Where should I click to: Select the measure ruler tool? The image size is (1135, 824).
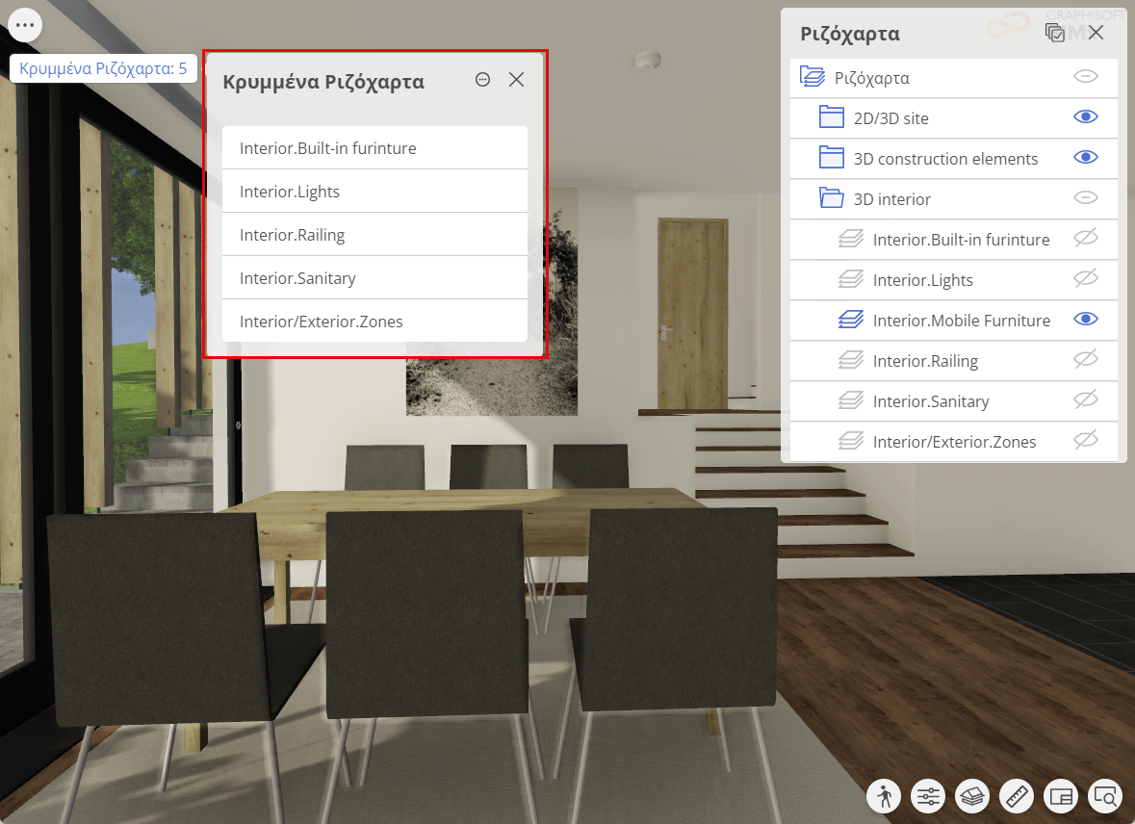pyautogui.click(x=1017, y=796)
